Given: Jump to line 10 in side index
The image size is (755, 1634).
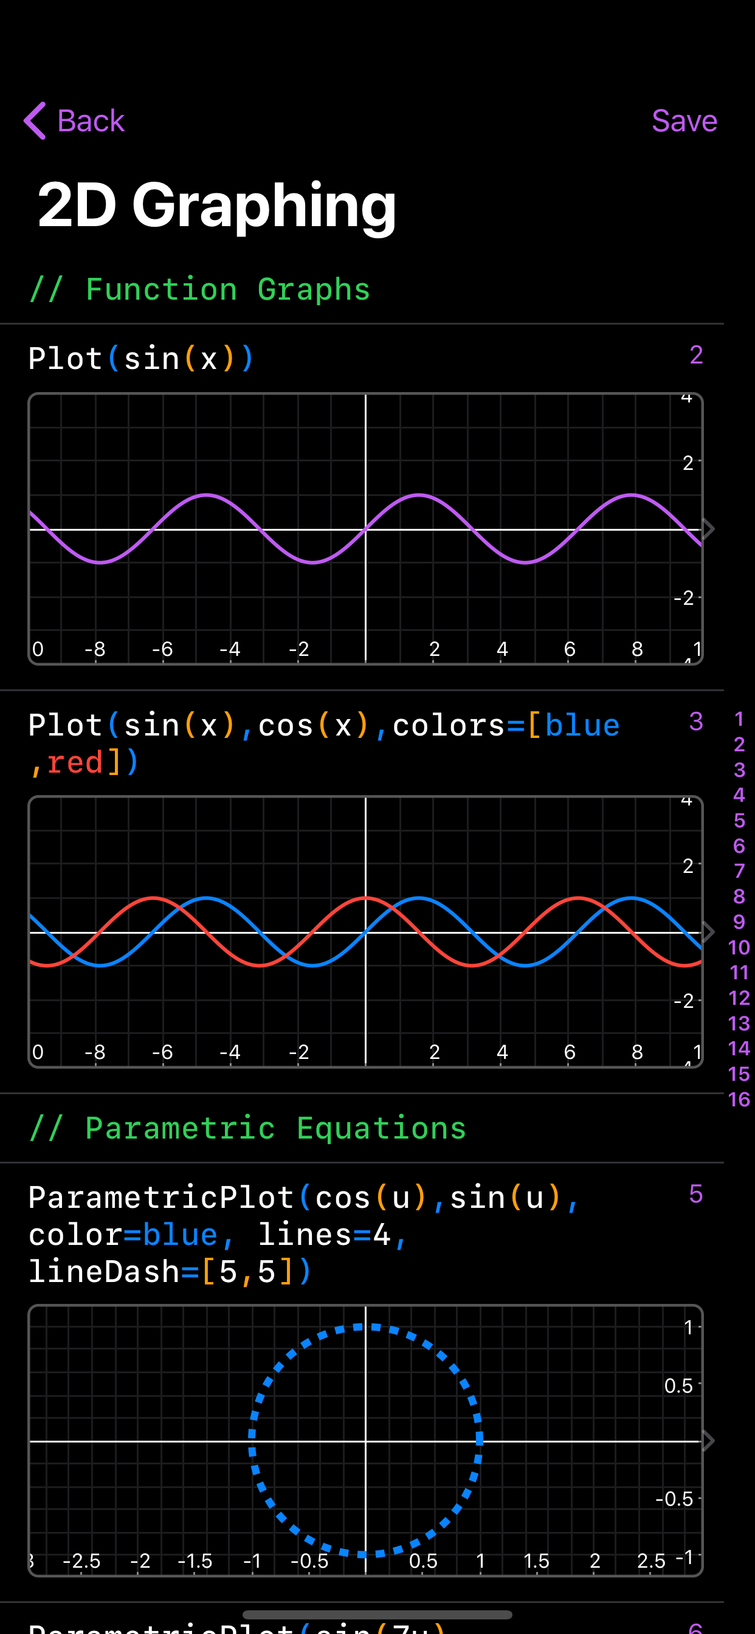Looking at the screenshot, I should [x=739, y=947].
